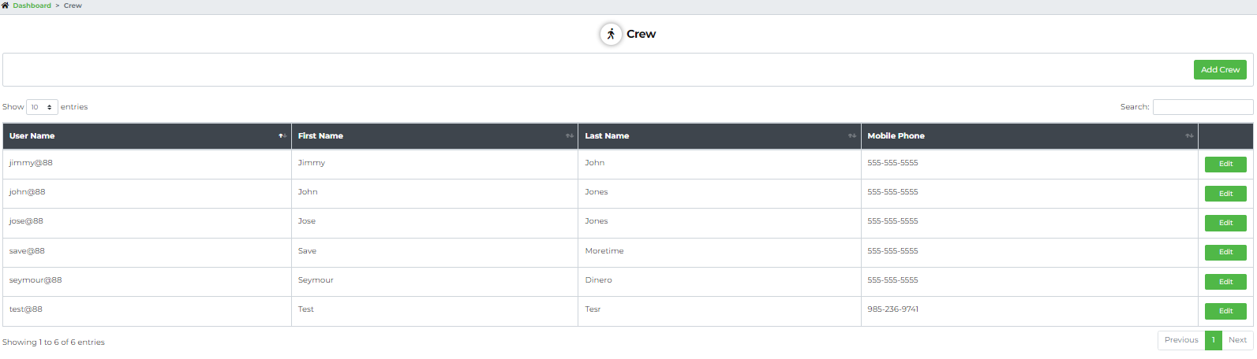Open the Show entries count dropdown
The width and height of the screenshot is (1257, 359).
tap(42, 107)
